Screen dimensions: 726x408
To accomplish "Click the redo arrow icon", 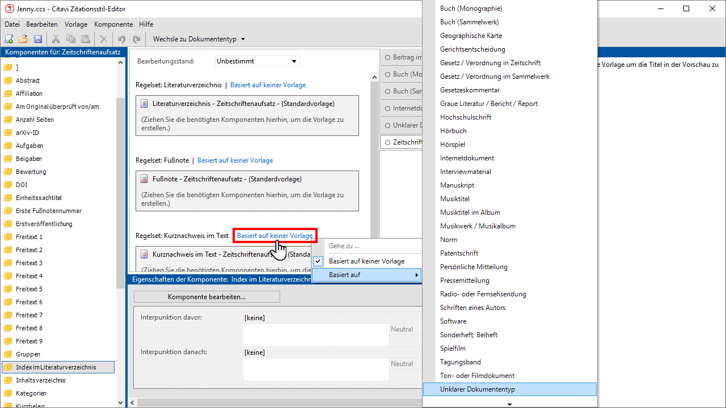I will [x=136, y=39].
